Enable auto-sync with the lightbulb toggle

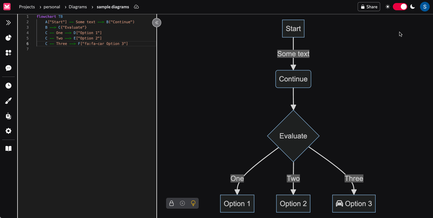coord(193,203)
